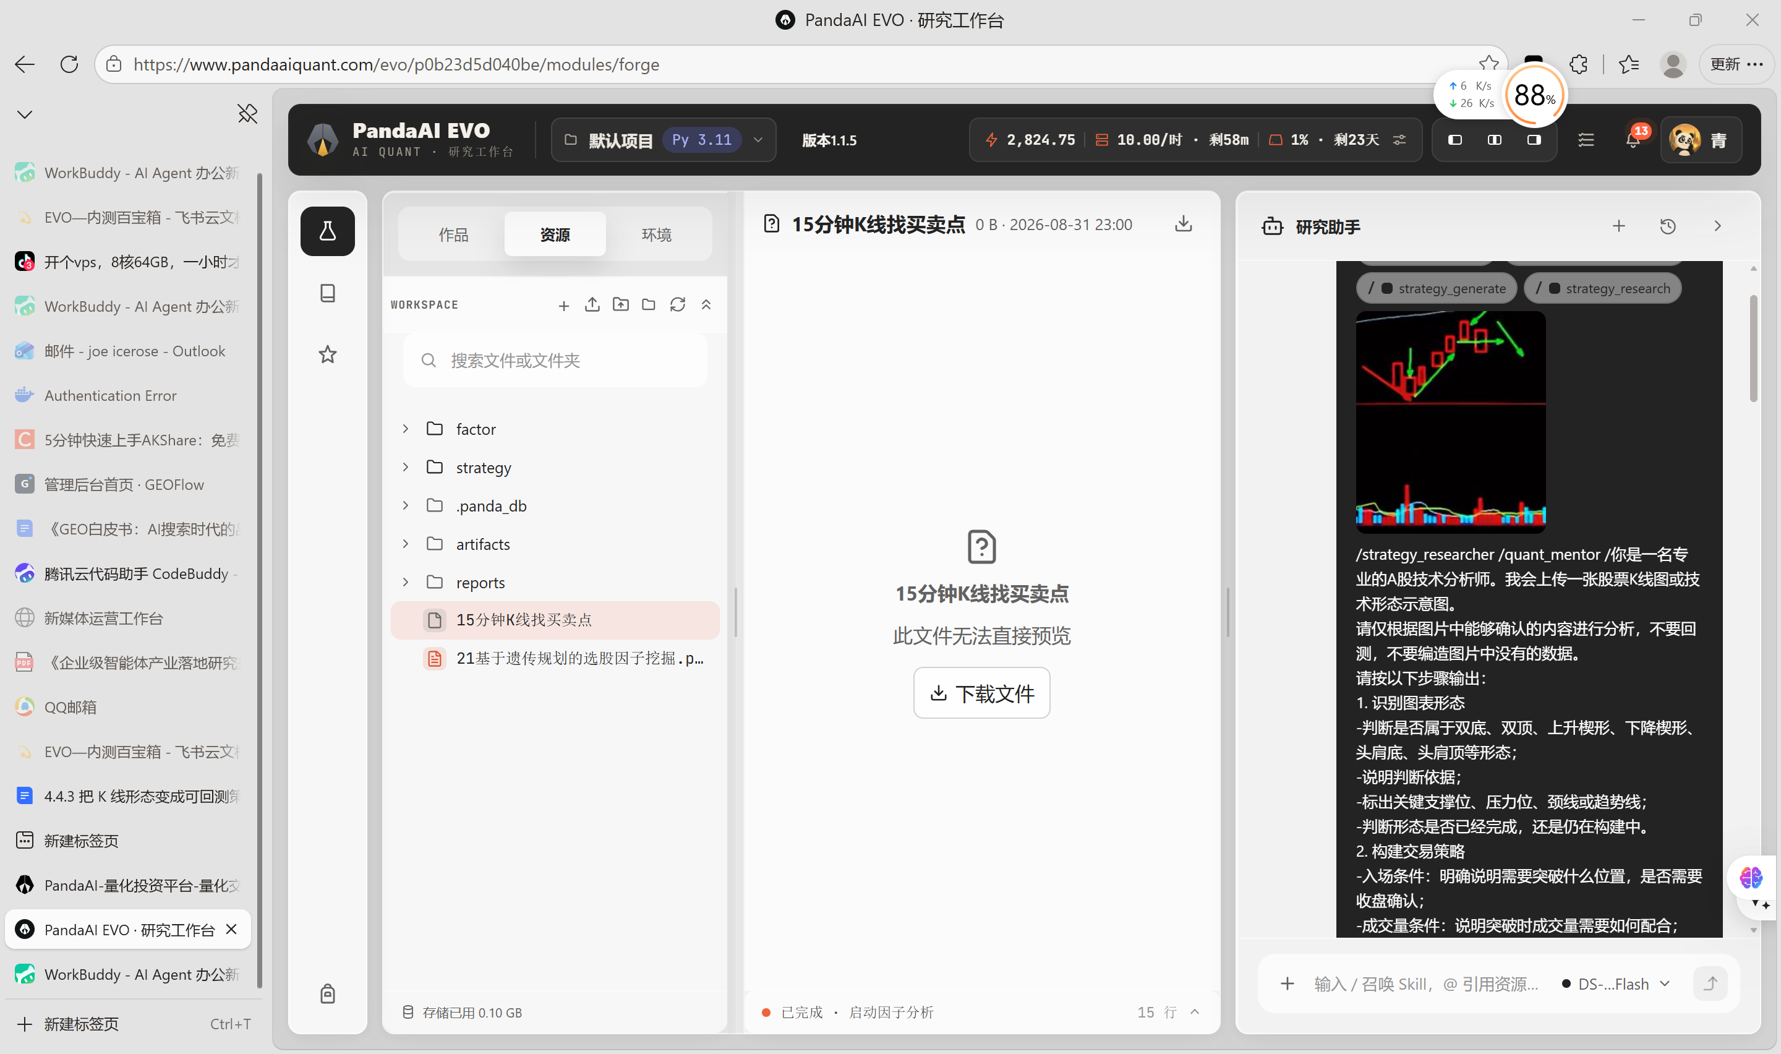Image resolution: width=1781 pixels, height=1054 pixels.
Task: Switch to the 环境 tab
Action: click(656, 234)
